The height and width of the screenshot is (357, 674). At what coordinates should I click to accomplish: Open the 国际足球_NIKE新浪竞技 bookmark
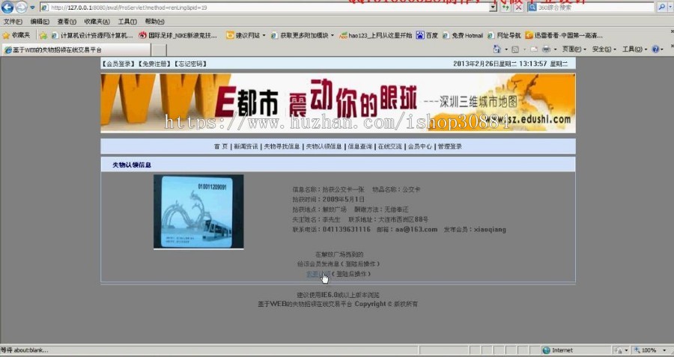coord(178,35)
